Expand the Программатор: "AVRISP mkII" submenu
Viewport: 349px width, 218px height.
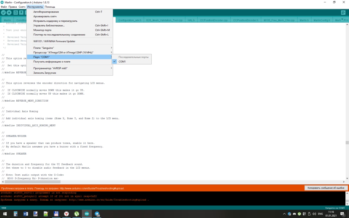pos(70,68)
